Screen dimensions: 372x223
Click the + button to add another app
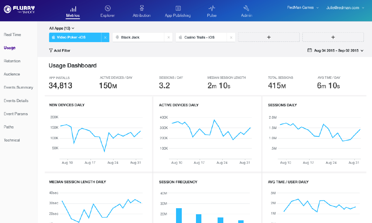point(269,37)
